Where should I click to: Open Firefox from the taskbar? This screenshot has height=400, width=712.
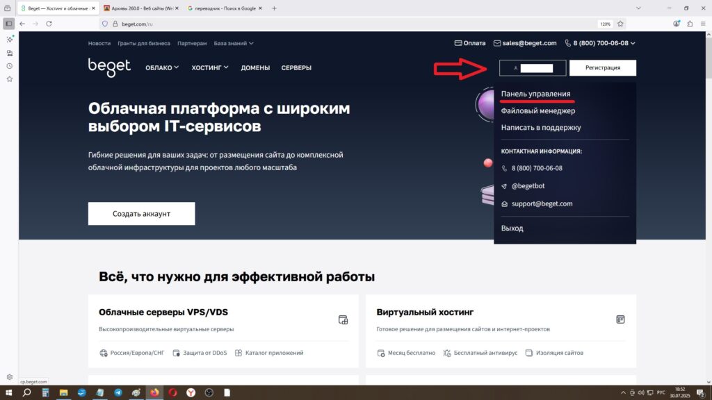(x=154, y=393)
